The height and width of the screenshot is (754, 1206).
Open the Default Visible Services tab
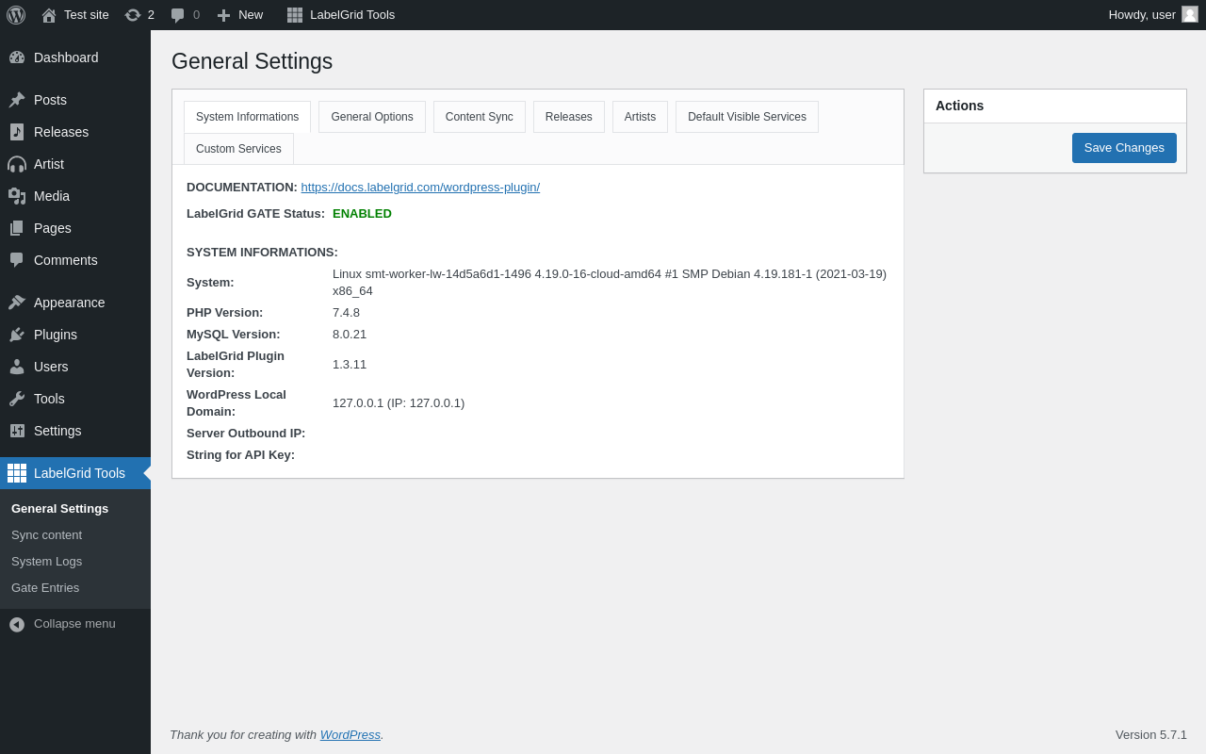[746, 117]
